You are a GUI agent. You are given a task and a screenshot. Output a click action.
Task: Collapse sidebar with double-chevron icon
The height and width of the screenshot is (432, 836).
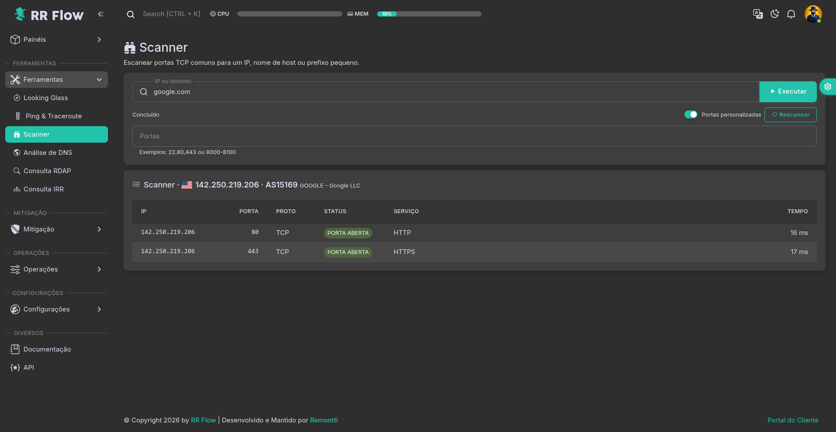[101, 14]
